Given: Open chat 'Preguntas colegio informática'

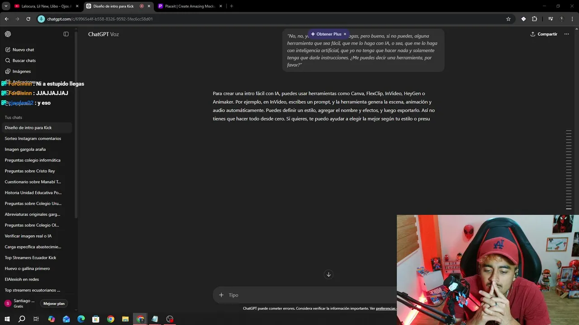Looking at the screenshot, I should (37, 160).
